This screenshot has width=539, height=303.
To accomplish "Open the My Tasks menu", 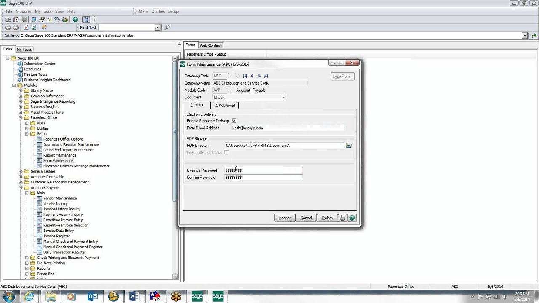I will pyautogui.click(x=43, y=11).
